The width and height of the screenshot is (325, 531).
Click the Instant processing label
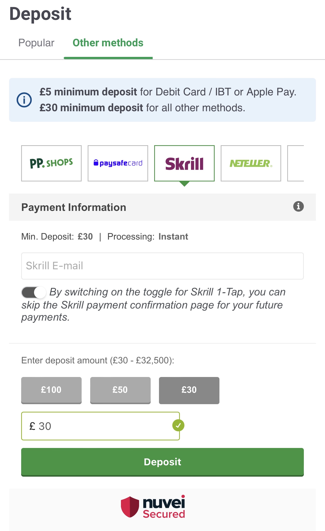(x=173, y=236)
